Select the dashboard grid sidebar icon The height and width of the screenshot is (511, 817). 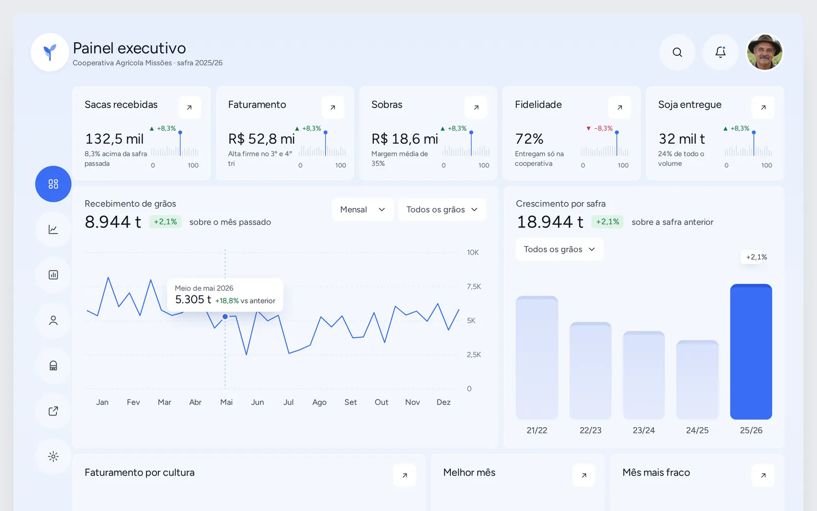point(53,184)
